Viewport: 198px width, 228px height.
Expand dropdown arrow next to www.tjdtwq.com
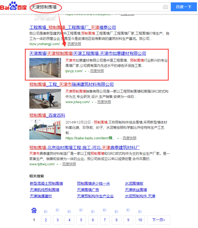point(57,165)
